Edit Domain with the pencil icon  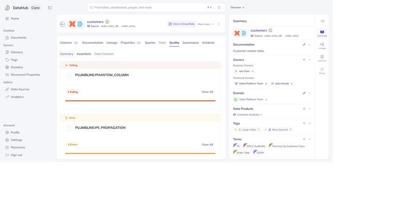(x=304, y=93)
